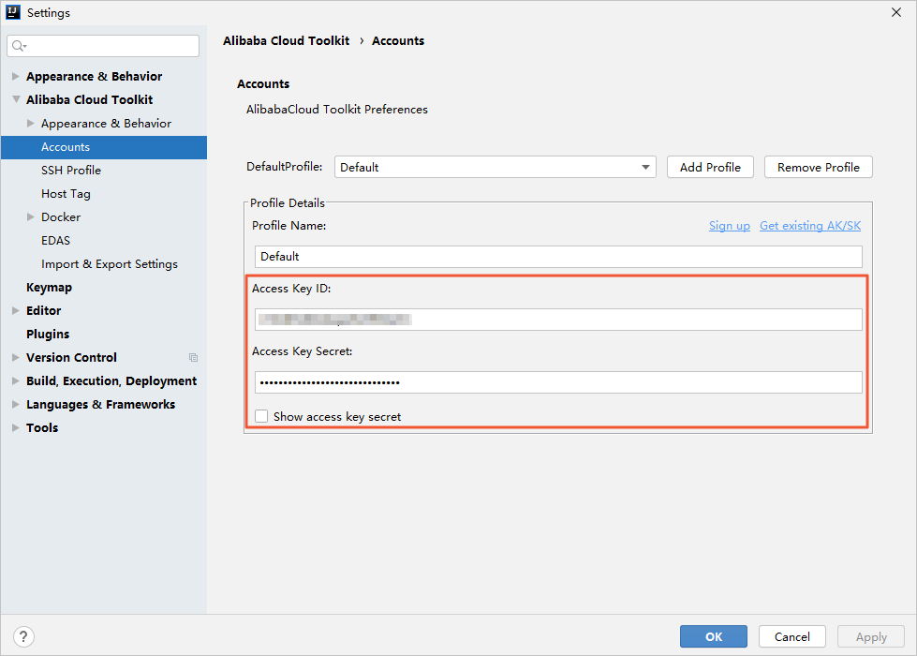
Task: Open SSH Profile settings page
Action: click(x=71, y=171)
